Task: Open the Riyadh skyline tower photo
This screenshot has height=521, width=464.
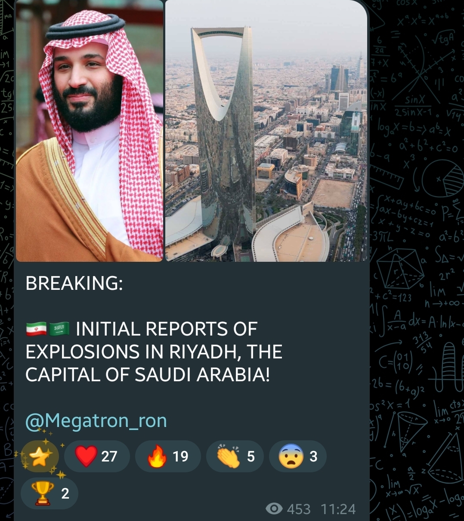Action: pyautogui.click(x=266, y=131)
